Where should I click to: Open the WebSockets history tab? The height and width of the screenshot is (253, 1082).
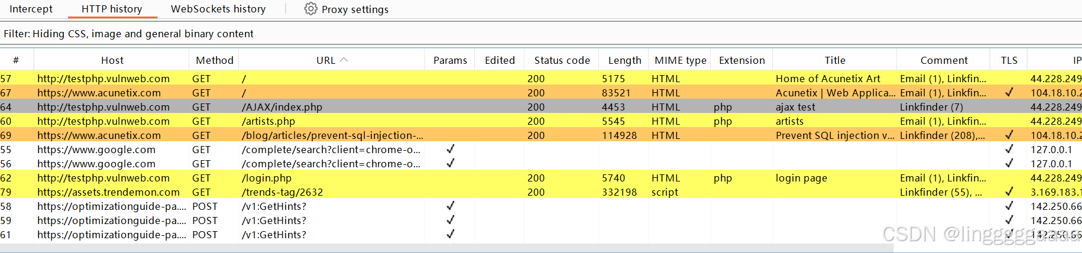[218, 9]
